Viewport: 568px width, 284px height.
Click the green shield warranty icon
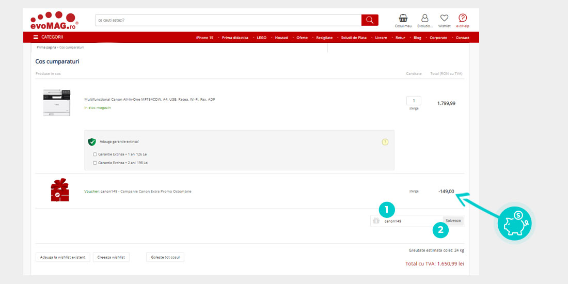coord(92,141)
